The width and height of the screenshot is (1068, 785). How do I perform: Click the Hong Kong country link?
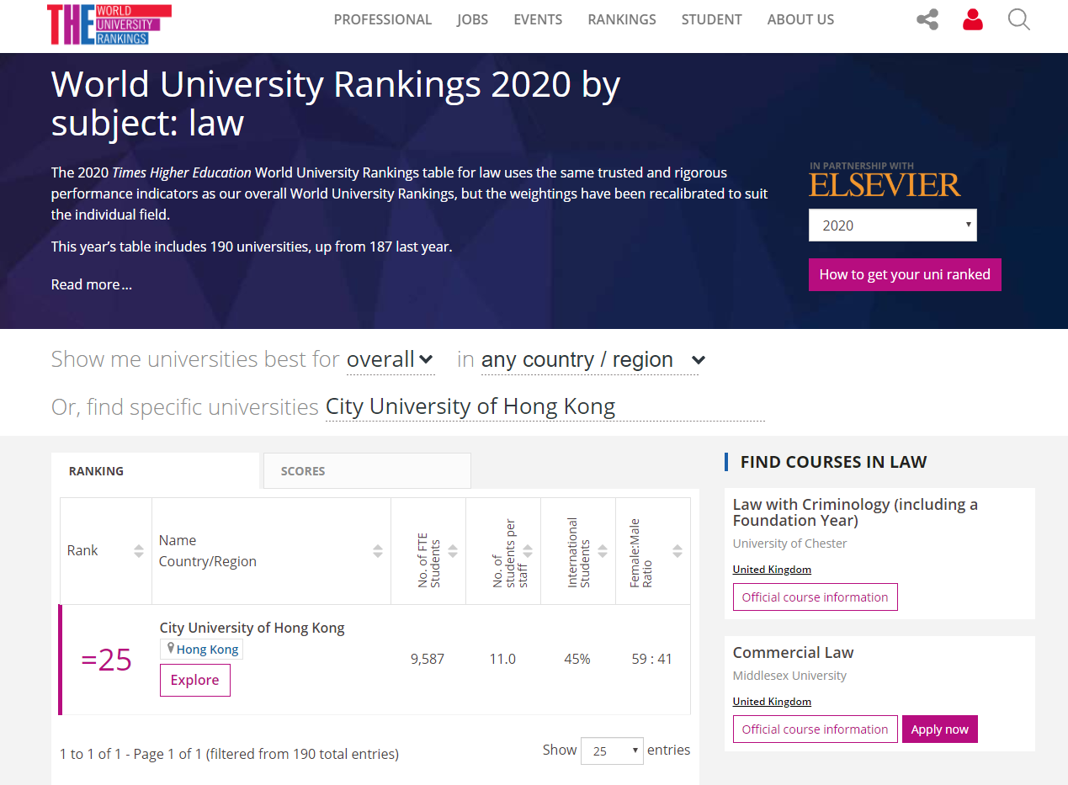[208, 650]
